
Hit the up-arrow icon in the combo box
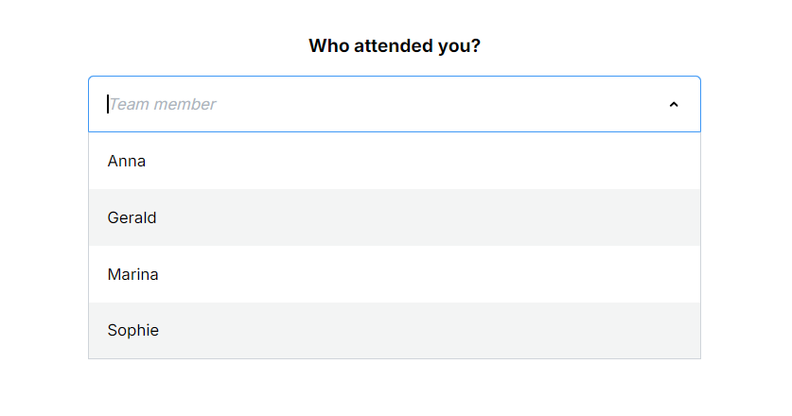point(674,105)
